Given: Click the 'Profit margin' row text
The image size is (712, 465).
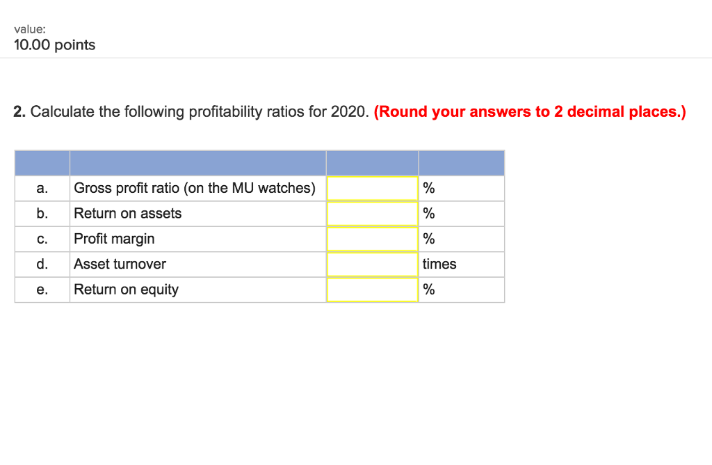Looking at the screenshot, I should [113, 239].
